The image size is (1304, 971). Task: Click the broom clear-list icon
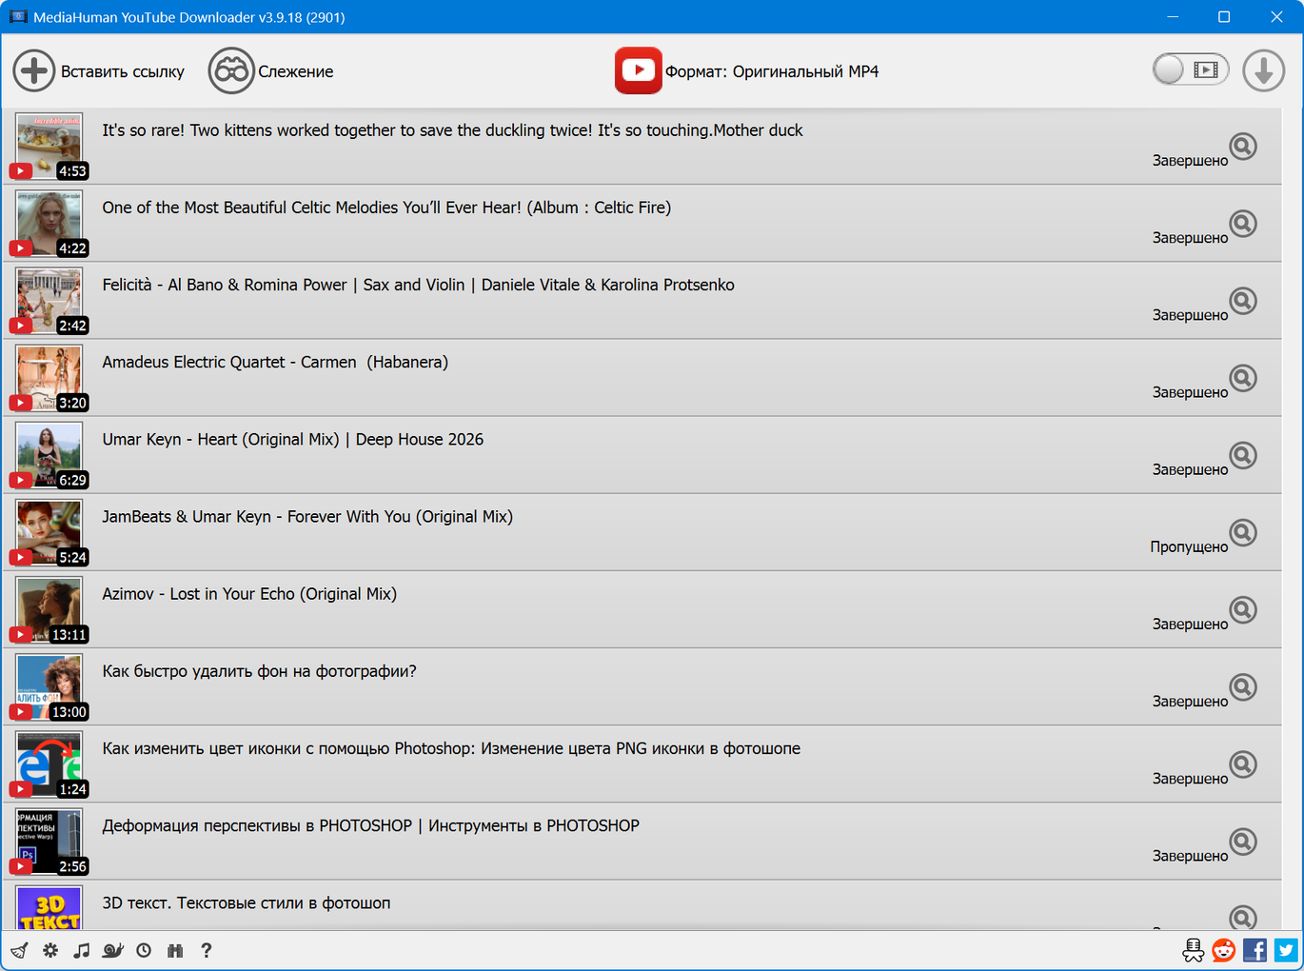pos(20,950)
